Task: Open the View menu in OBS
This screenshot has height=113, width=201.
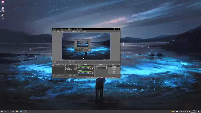Action: [63, 31]
